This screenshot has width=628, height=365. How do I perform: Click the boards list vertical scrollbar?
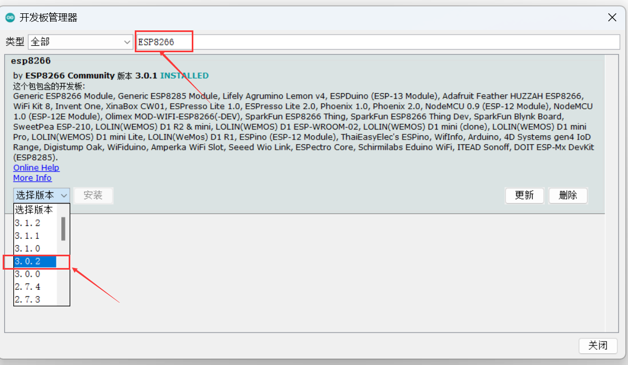tap(611, 193)
